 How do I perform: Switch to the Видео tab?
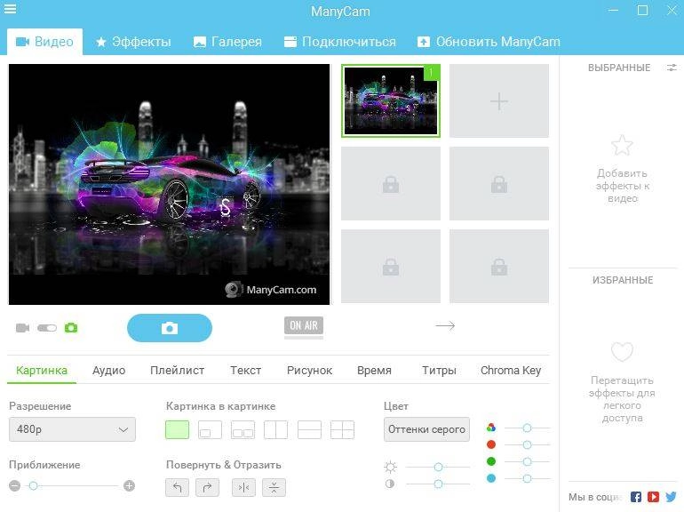pyautogui.click(x=44, y=42)
